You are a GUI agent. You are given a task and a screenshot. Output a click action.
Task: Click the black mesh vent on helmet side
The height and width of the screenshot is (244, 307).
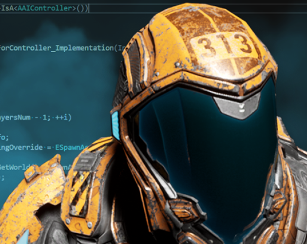pos(133,63)
